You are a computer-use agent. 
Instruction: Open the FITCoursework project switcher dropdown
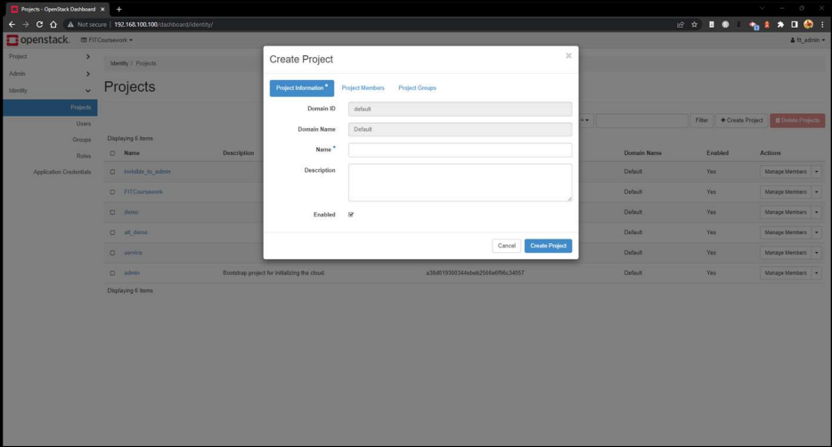[x=107, y=40]
